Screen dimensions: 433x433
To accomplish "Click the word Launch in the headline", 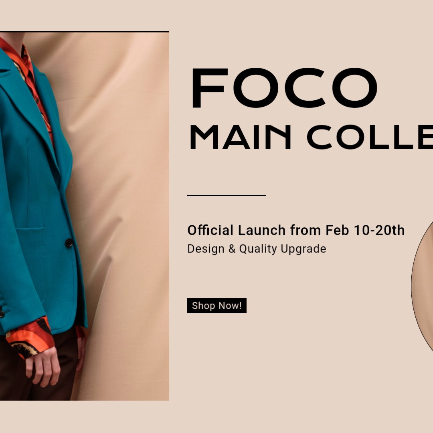I will point(261,230).
